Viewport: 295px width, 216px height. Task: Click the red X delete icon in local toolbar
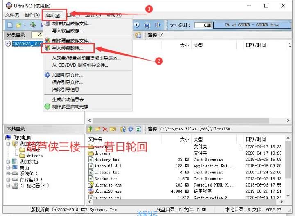105,129
